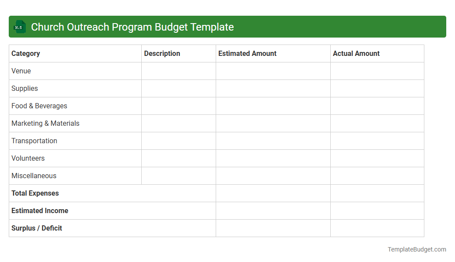Click the Total Expenses row

35,193
